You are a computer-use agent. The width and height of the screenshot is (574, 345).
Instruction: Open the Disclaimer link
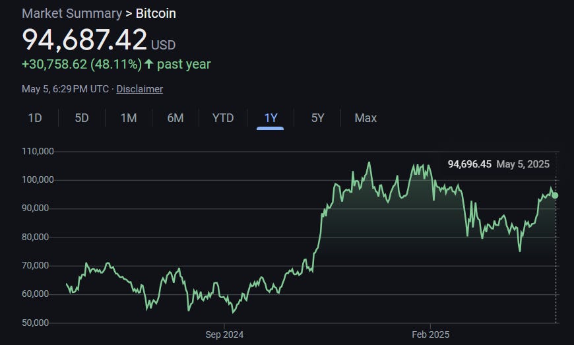pos(139,89)
